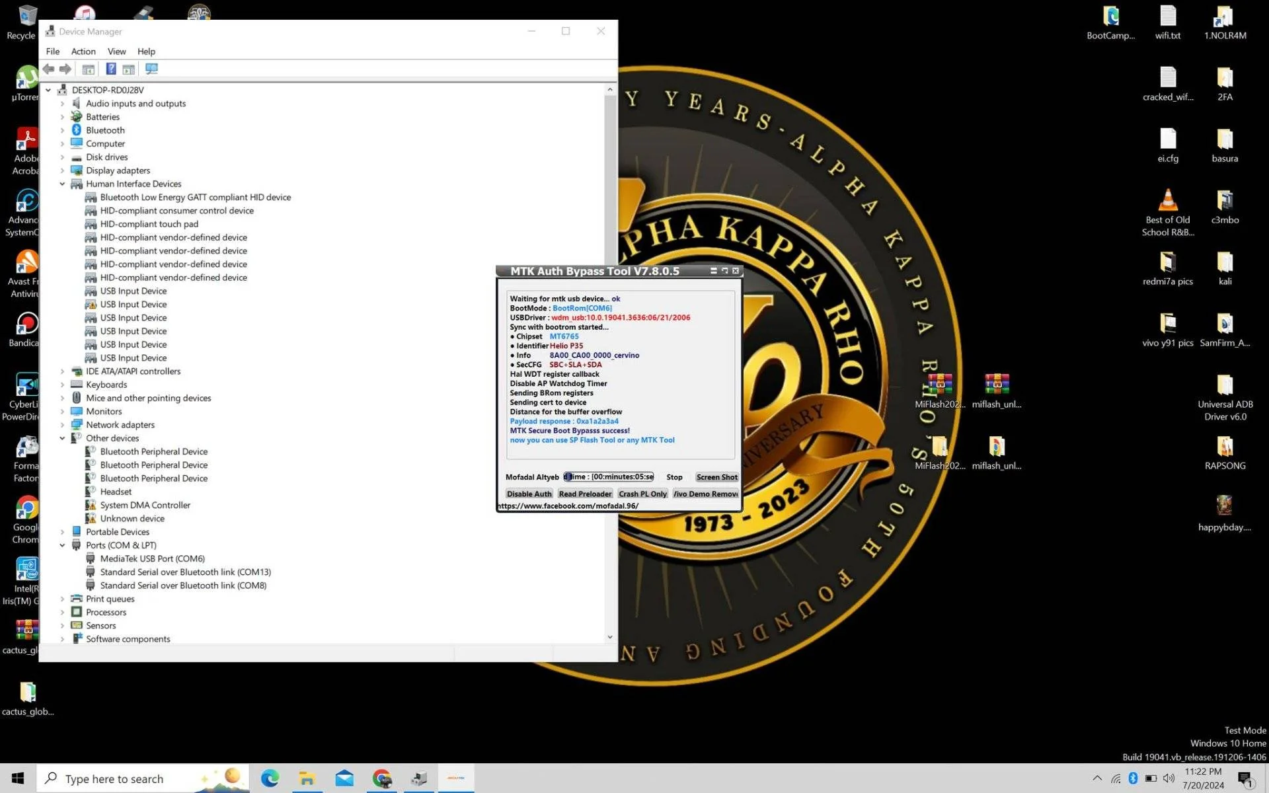Select the ei.cfg file on the desktop
This screenshot has height=793, width=1269.
coord(1168,145)
